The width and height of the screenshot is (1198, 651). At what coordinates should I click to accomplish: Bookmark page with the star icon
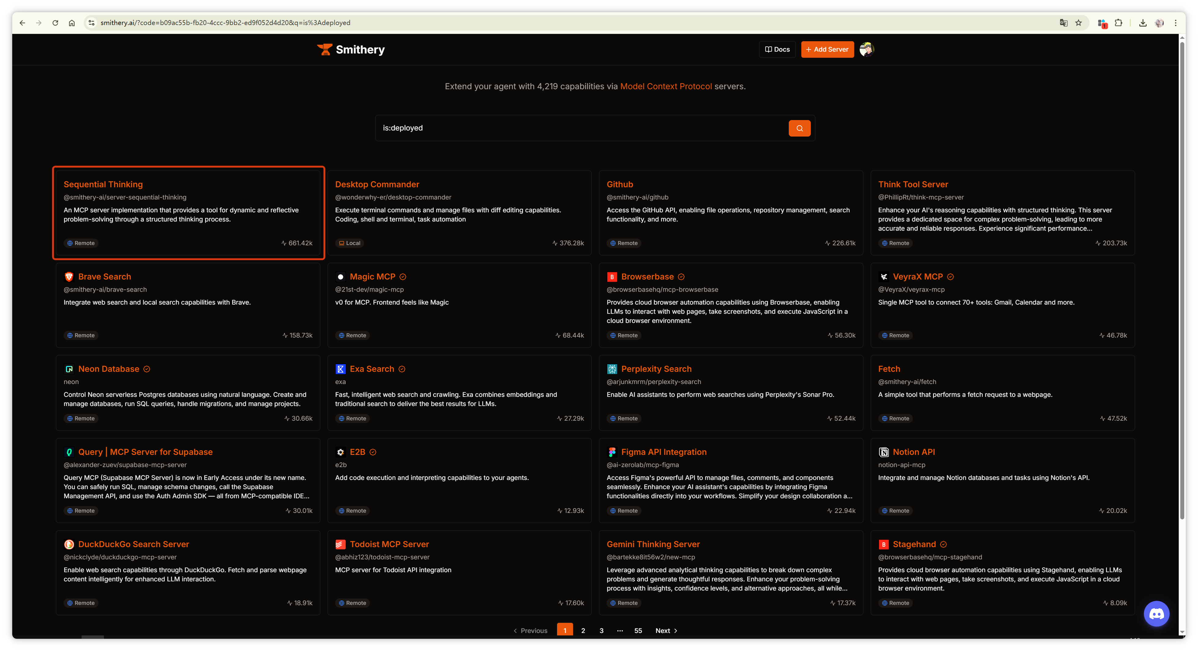(x=1079, y=23)
